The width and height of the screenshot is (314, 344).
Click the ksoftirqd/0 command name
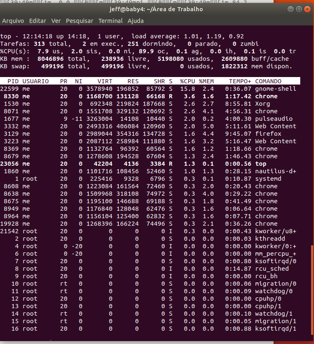[x=276, y=261]
